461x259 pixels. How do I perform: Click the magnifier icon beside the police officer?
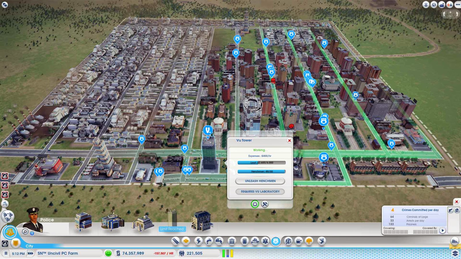[x=25, y=232]
